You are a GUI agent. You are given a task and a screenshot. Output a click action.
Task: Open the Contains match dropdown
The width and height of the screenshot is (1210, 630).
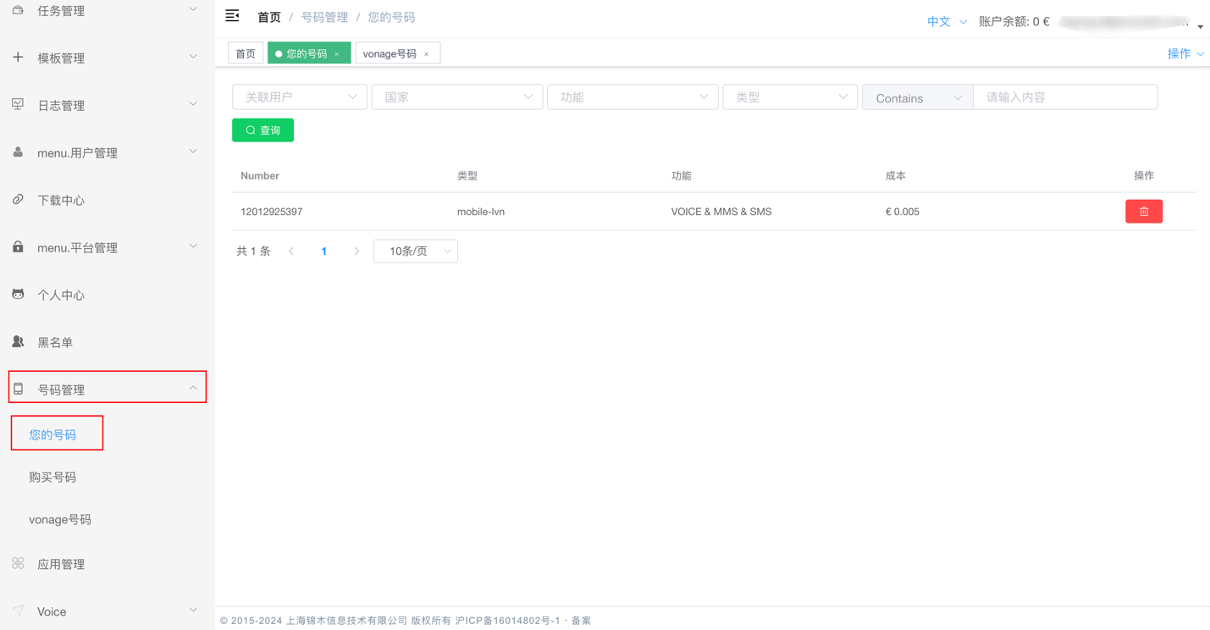tap(918, 97)
